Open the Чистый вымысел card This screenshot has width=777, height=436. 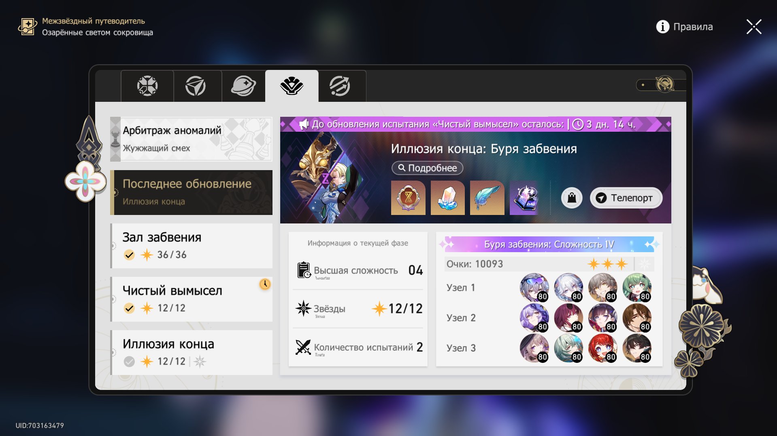click(x=191, y=299)
